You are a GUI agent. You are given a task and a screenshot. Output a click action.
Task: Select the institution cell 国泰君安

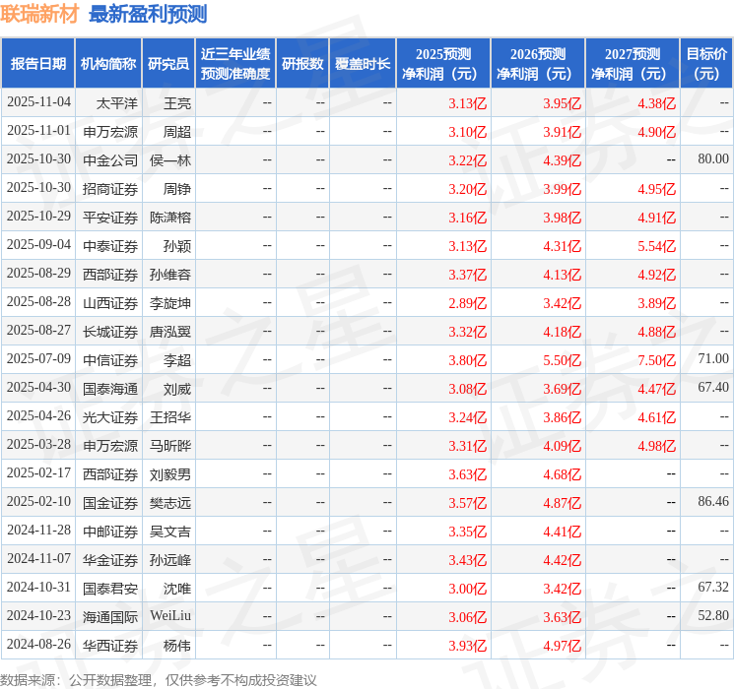(x=110, y=589)
